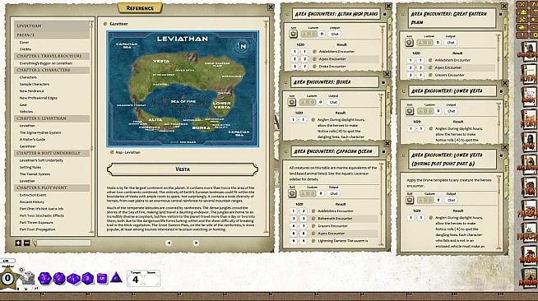Cycle Output Chat in Altian High Plains
538x301 pixels.
coord(335,34)
